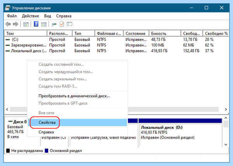Sort by the Том column header
The image size is (233, 166).
point(26,33)
